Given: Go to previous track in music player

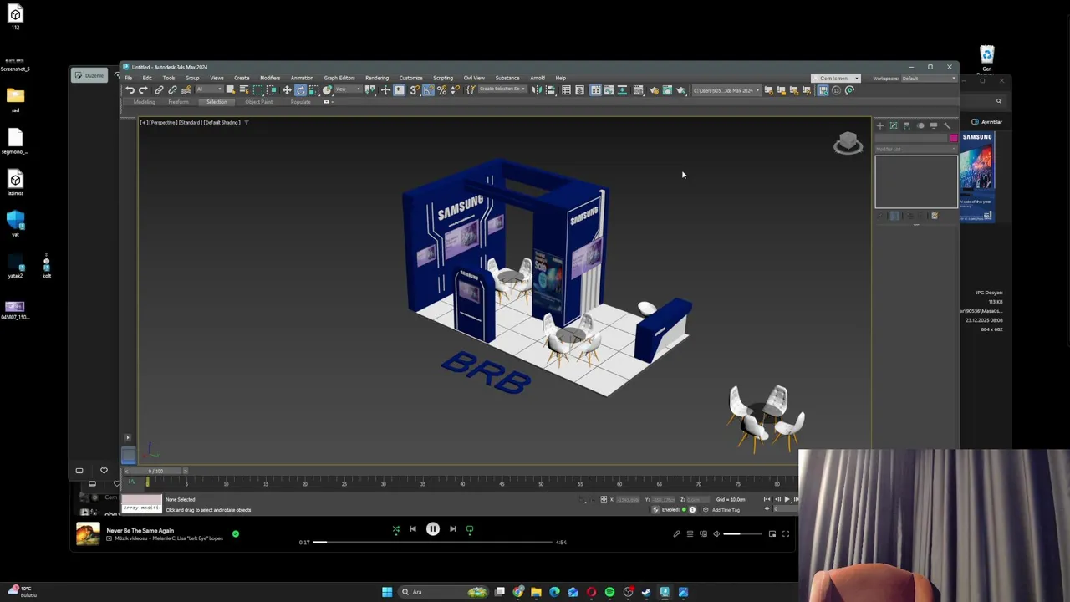Looking at the screenshot, I should 413,529.
